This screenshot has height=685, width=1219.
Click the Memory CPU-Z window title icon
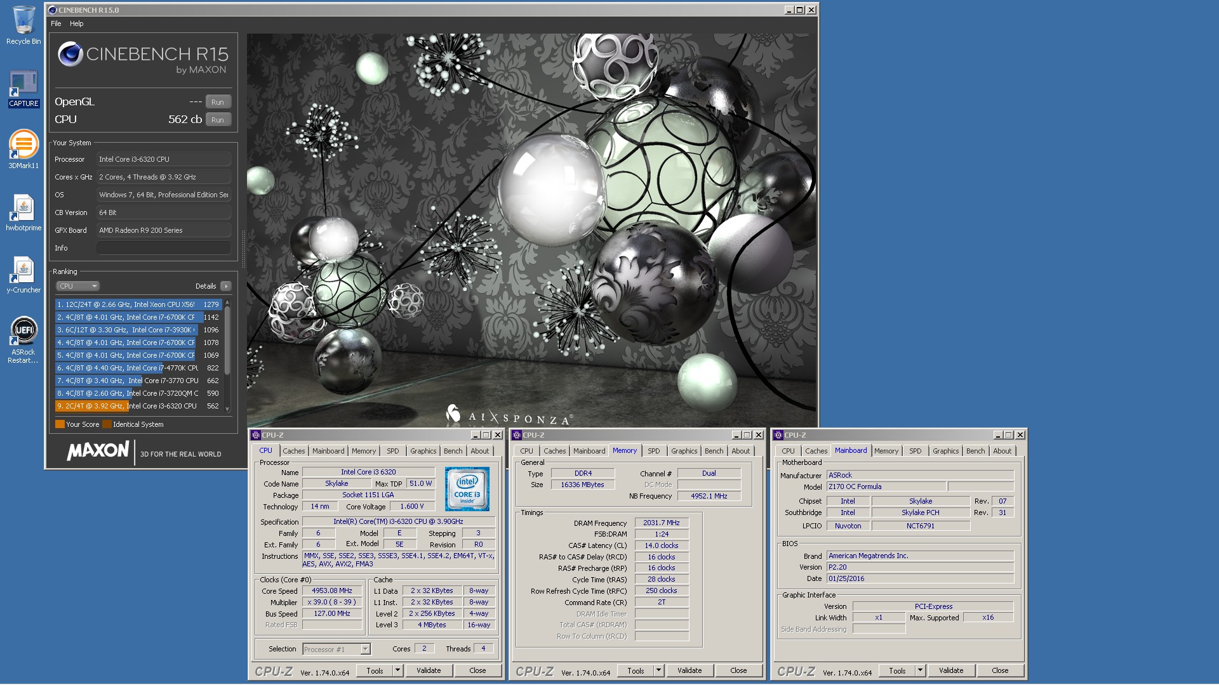tap(517, 435)
